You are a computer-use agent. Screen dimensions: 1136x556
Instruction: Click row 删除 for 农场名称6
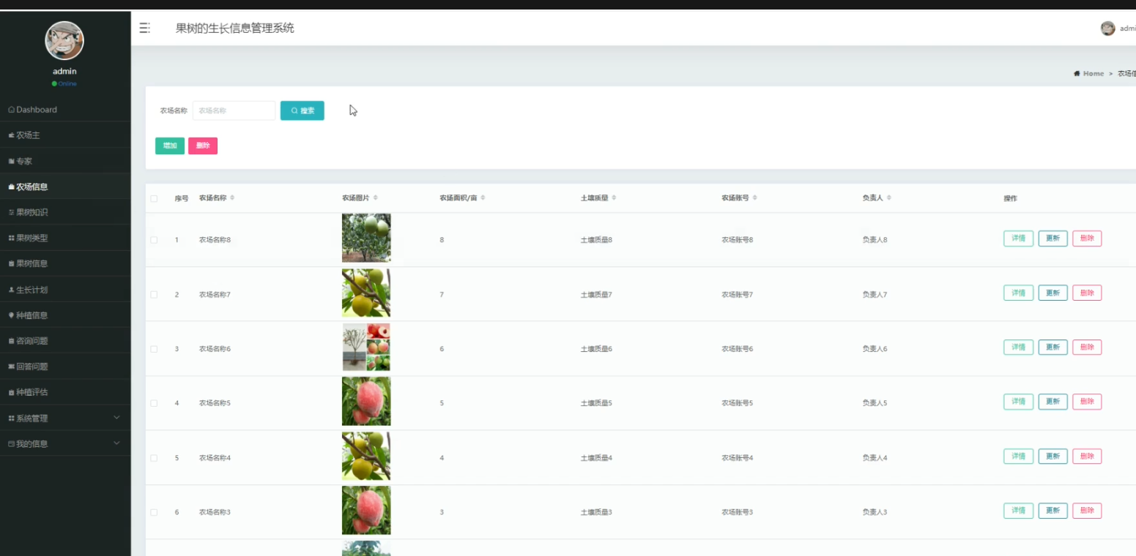1087,347
